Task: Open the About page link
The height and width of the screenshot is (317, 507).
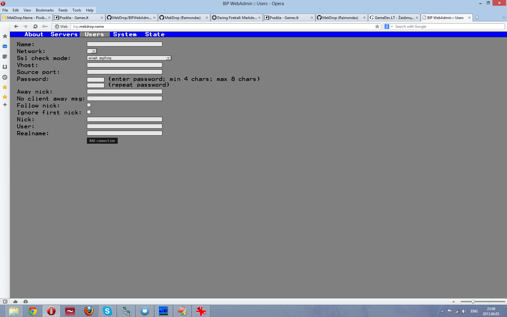Action: coord(34,34)
